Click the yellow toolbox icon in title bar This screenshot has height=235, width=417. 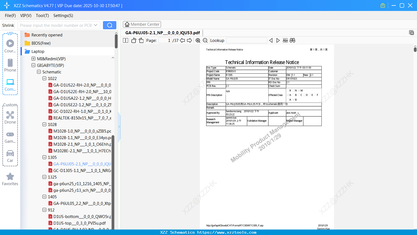pos(383,5)
